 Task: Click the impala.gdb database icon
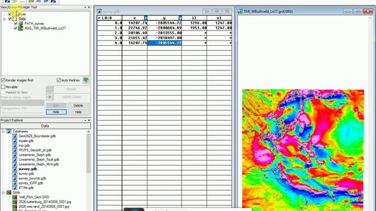point(15,141)
